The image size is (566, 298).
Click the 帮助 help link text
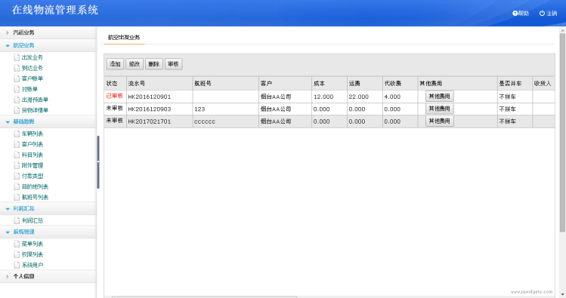coord(524,14)
